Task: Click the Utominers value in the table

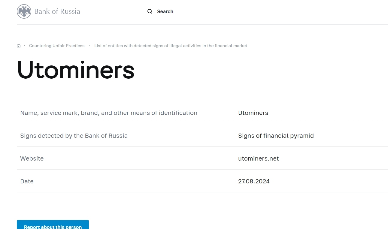Action: tap(253, 113)
